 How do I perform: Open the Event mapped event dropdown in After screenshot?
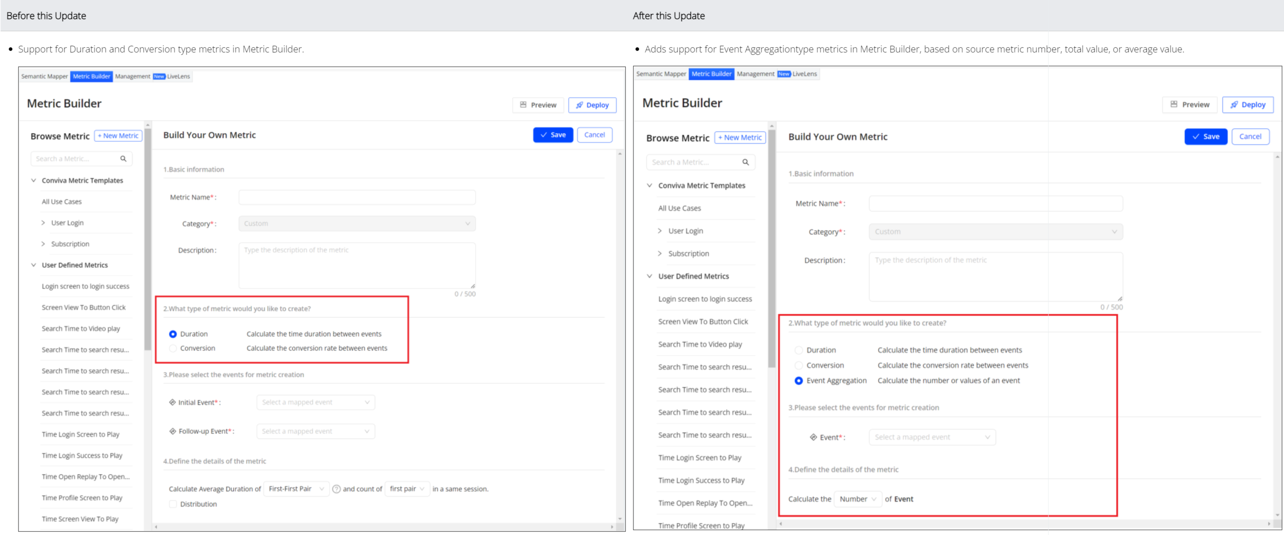click(x=932, y=437)
